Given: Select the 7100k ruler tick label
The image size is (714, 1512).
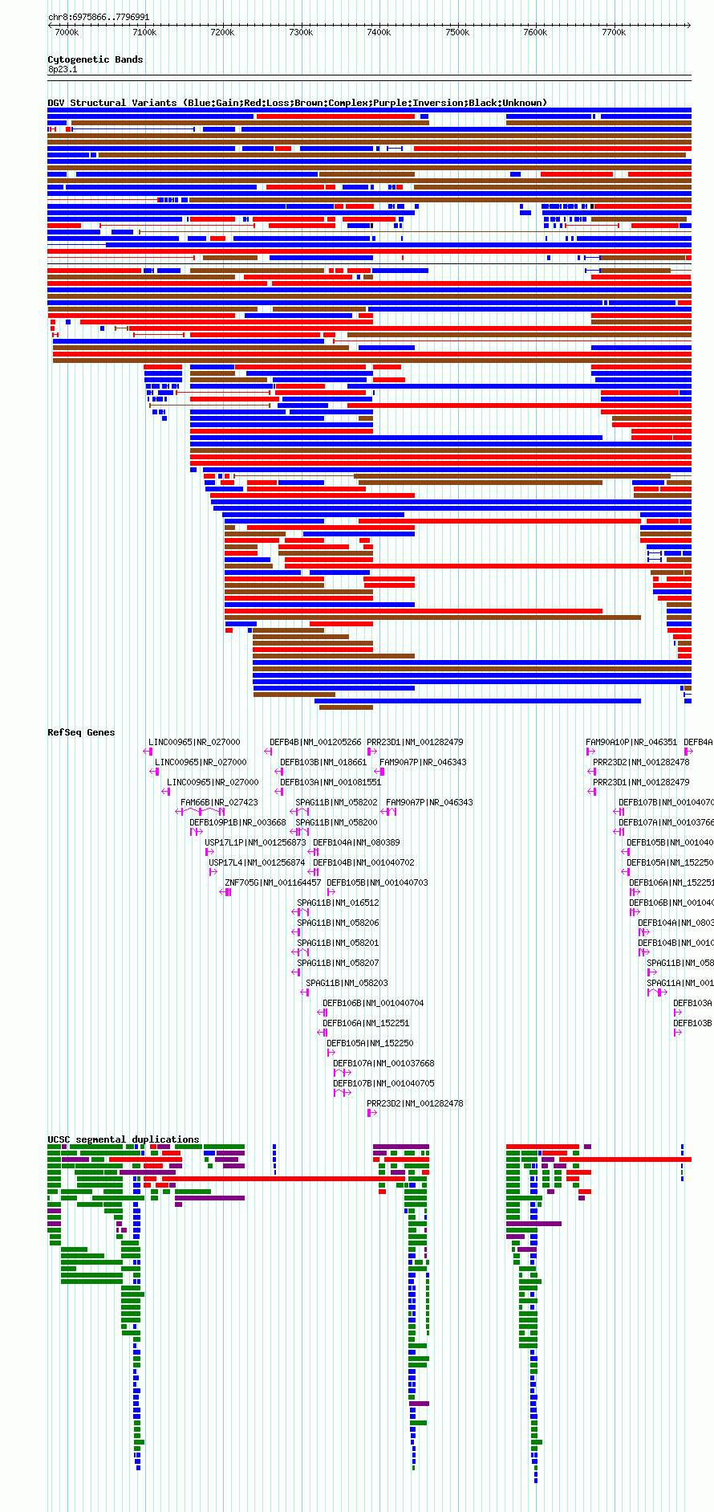Looking at the screenshot, I should [x=144, y=32].
